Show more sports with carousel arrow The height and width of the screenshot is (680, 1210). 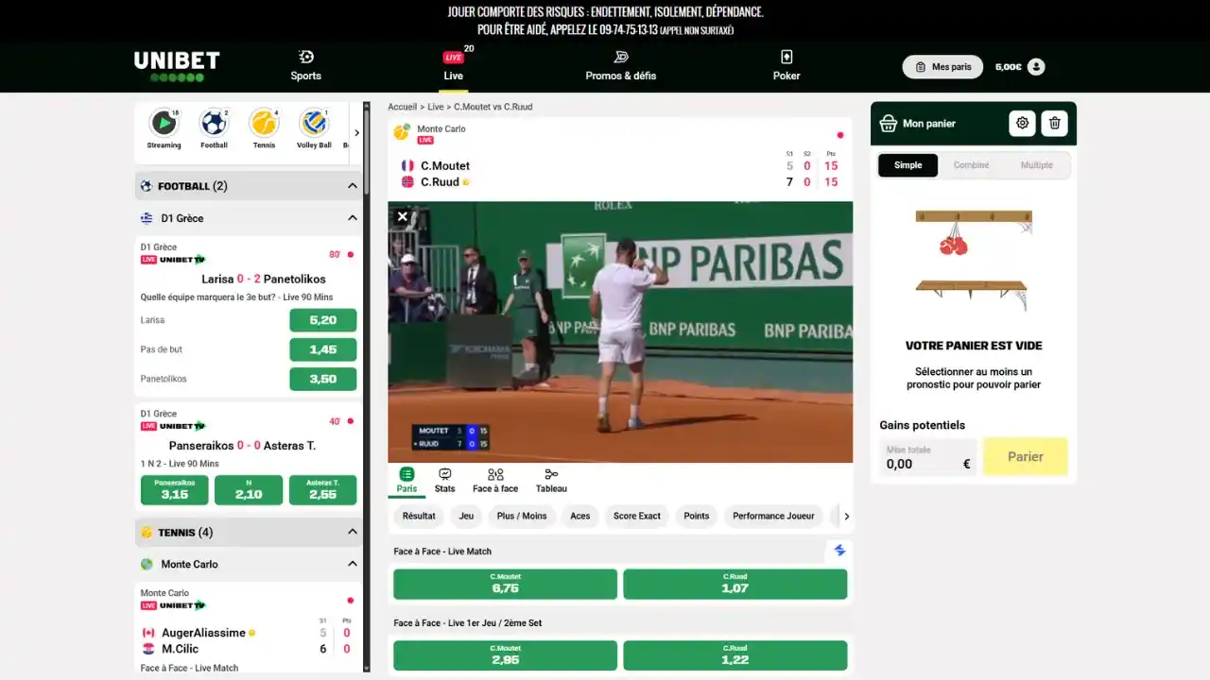point(356,133)
